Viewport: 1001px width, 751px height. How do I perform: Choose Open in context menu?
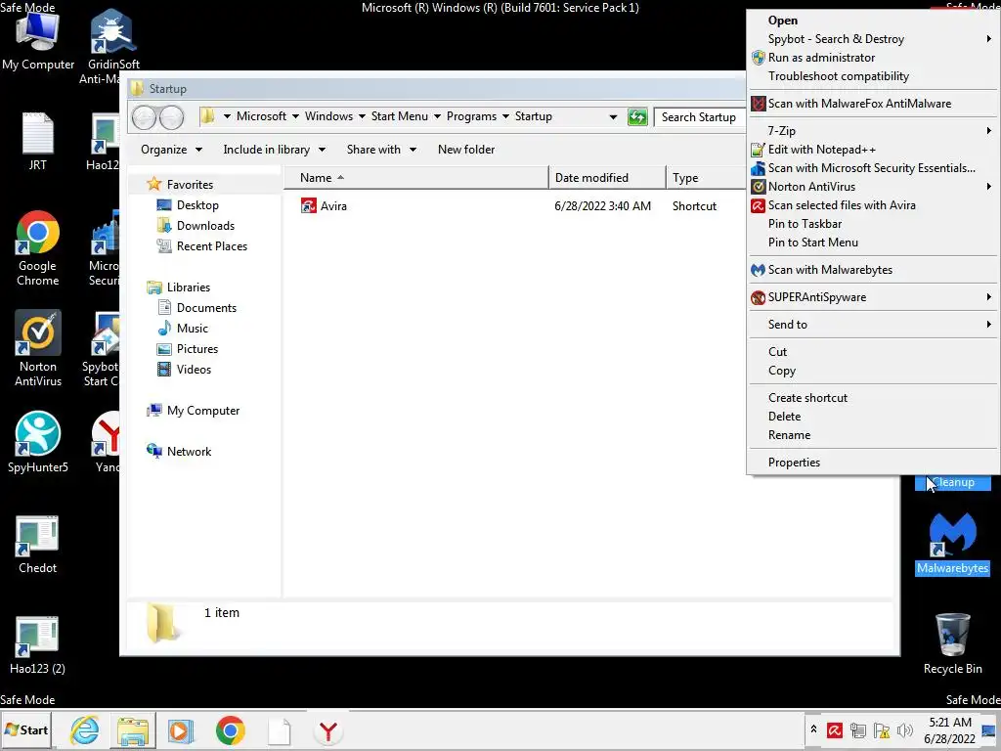point(872,21)
